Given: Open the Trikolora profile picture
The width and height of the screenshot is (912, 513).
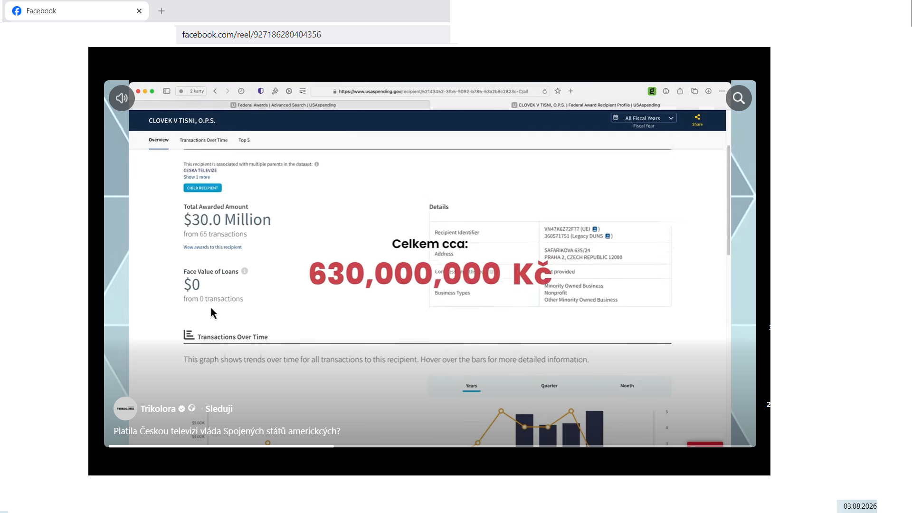Looking at the screenshot, I should coord(125,408).
